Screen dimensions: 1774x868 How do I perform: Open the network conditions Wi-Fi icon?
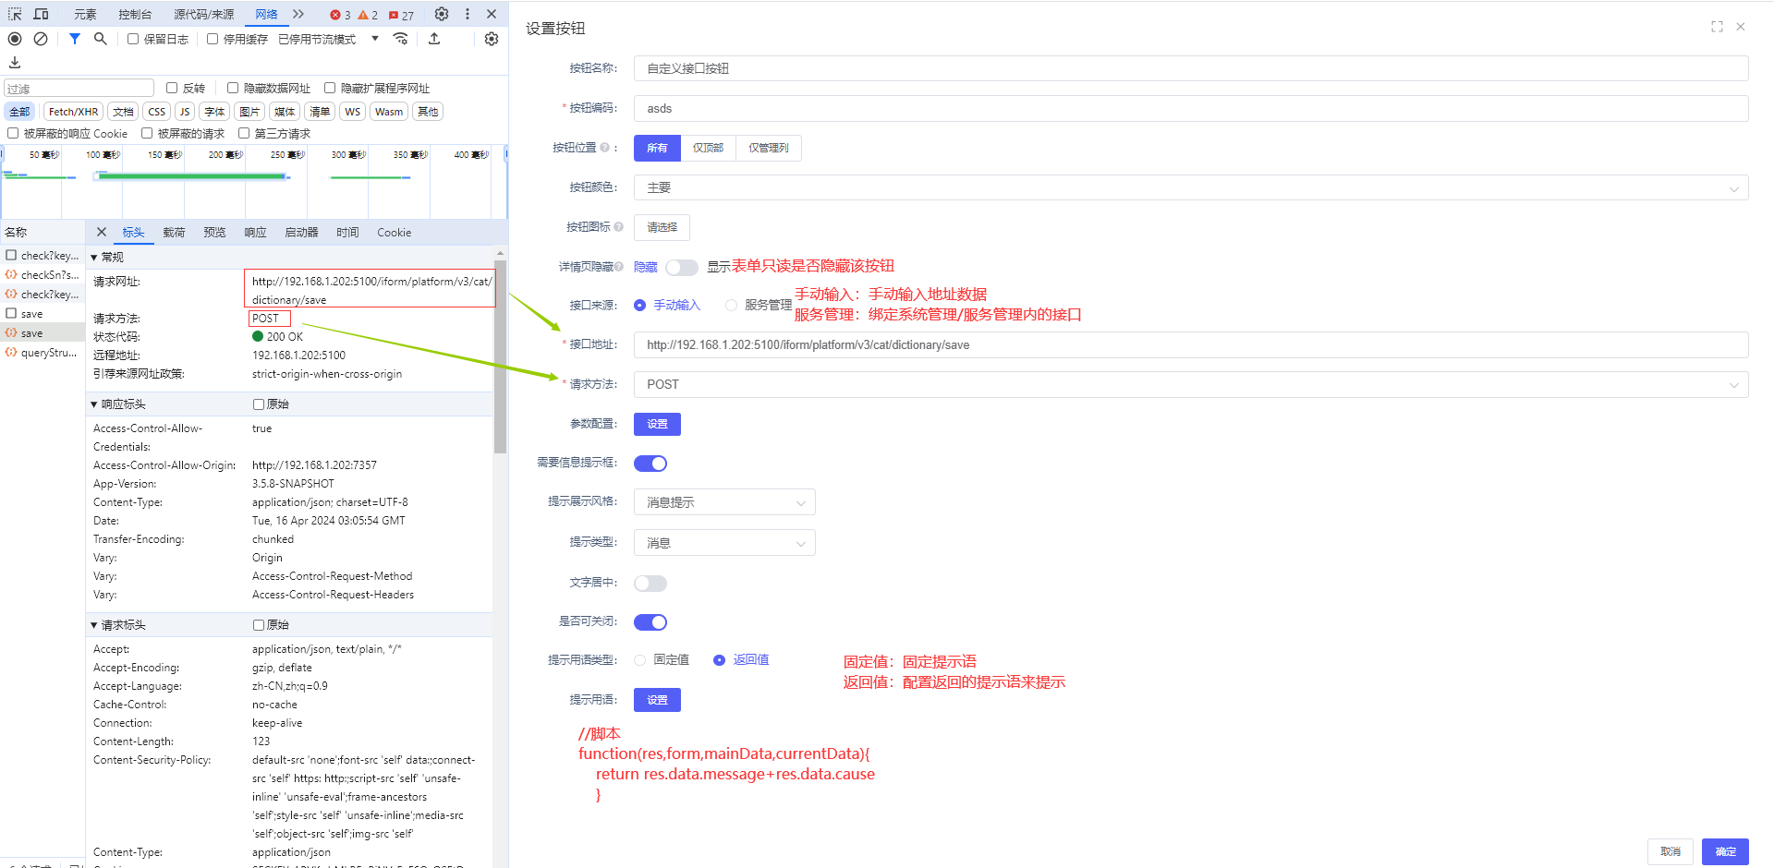click(x=400, y=39)
